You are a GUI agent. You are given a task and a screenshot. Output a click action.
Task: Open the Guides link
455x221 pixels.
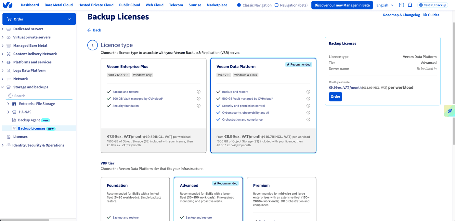tap(431, 15)
